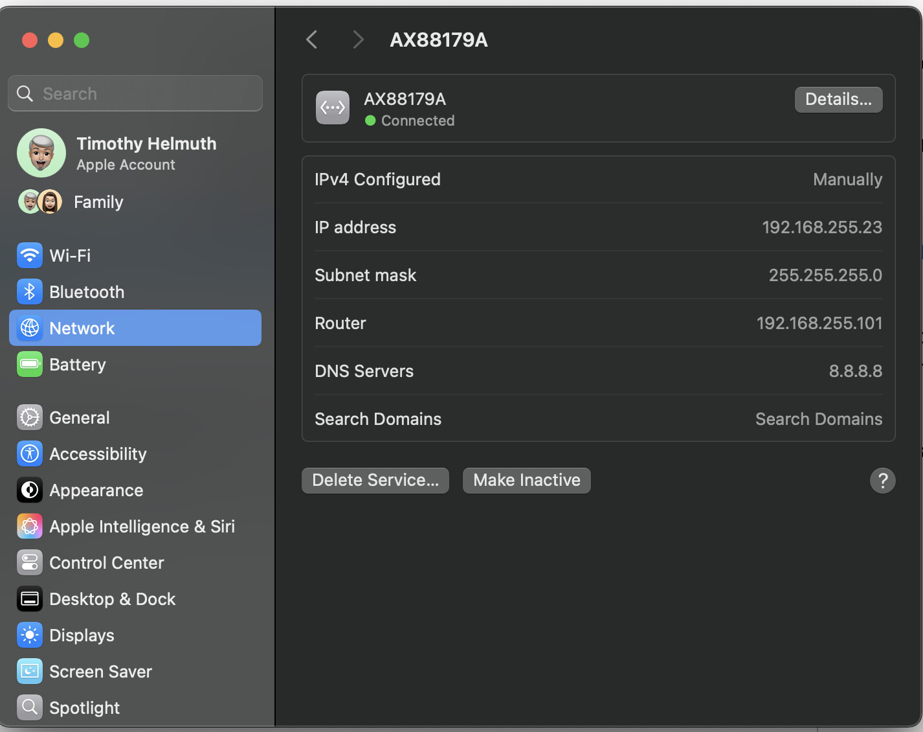The height and width of the screenshot is (732, 923).
Task: Click the Spotlight magnifier icon
Action: click(x=30, y=707)
